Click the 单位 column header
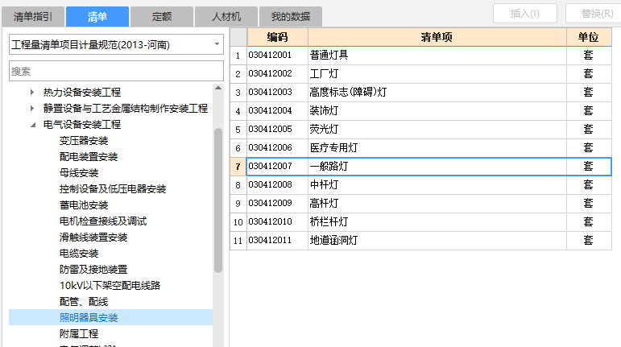Viewport: 621px width, 347px height. (589, 37)
